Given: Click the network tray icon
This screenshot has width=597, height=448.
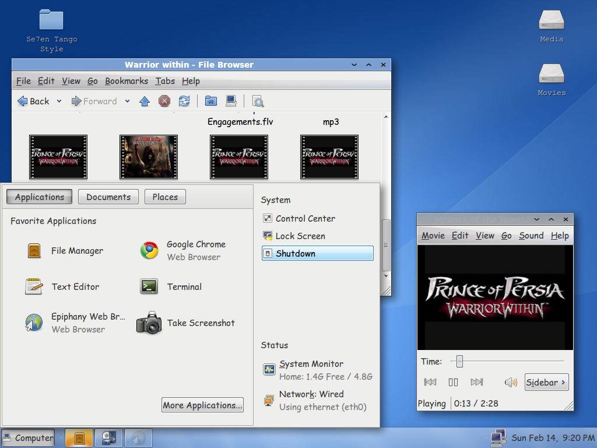Looking at the screenshot, I should tap(498, 437).
